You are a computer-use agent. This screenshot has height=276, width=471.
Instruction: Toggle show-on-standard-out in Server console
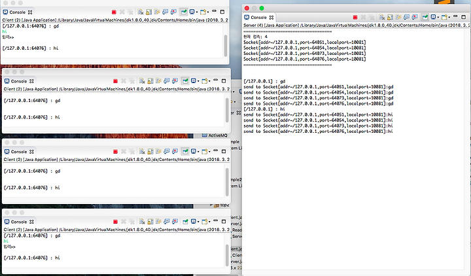pyautogui.click(x=406, y=17)
